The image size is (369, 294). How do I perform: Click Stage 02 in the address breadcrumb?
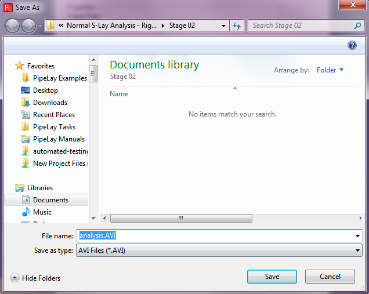tap(182, 26)
